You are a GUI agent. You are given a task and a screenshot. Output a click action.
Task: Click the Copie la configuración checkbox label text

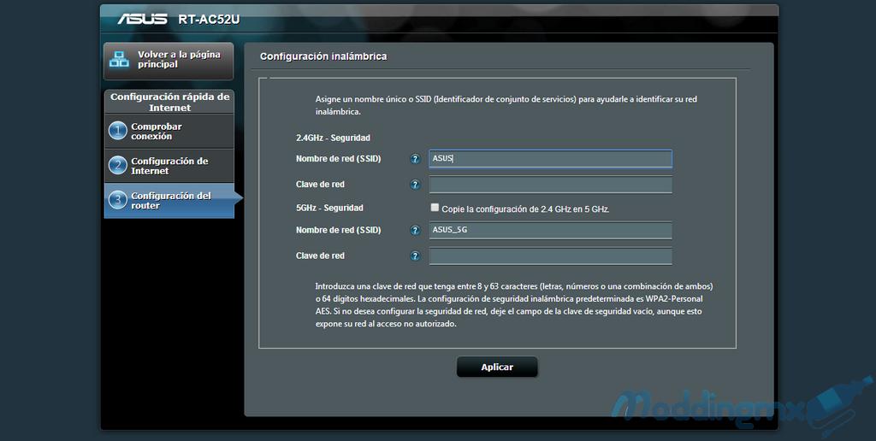coord(525,209)
